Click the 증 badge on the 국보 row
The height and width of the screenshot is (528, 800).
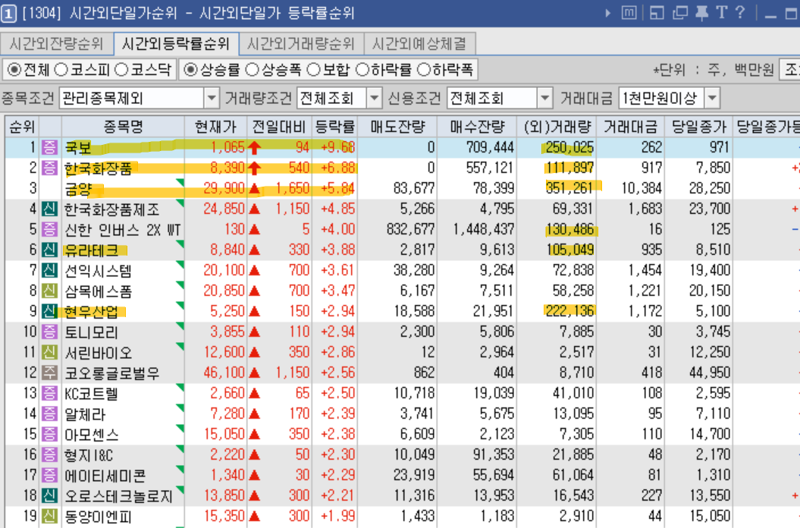(49, 147)
